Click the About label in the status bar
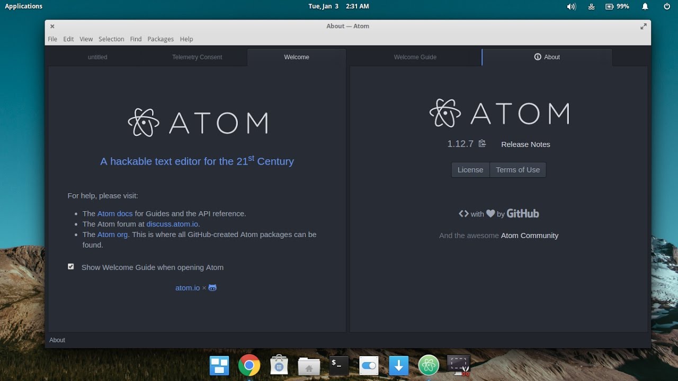 point(57,340)
